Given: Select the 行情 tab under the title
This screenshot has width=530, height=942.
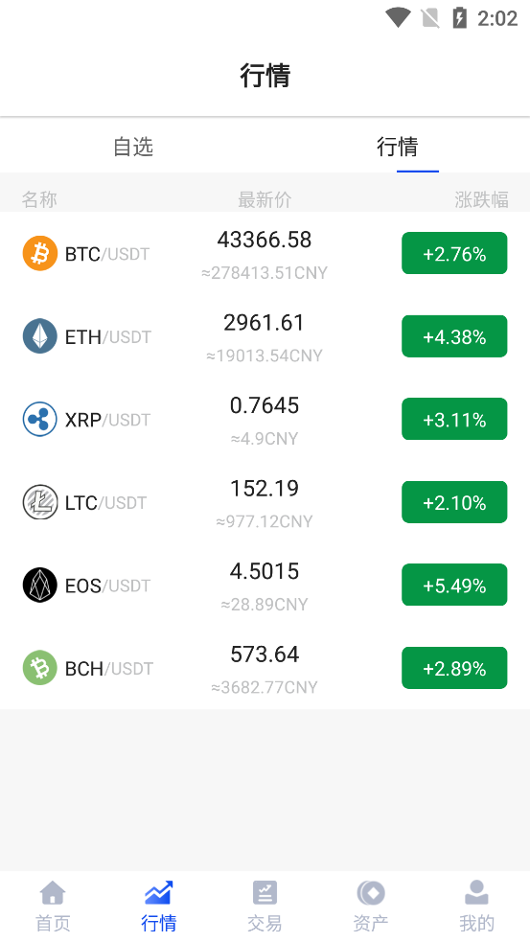Looking at the screenshot, I should pos(397,146).
